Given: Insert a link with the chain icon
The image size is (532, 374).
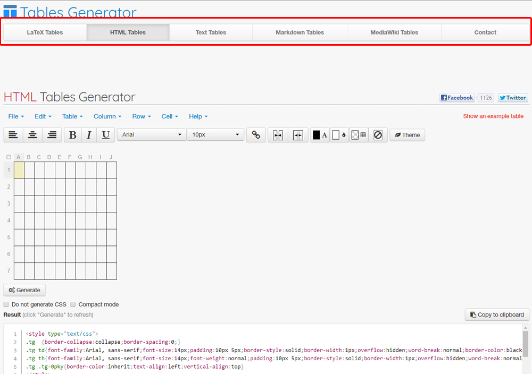Looking at the screenshot, I should (256, 135).
